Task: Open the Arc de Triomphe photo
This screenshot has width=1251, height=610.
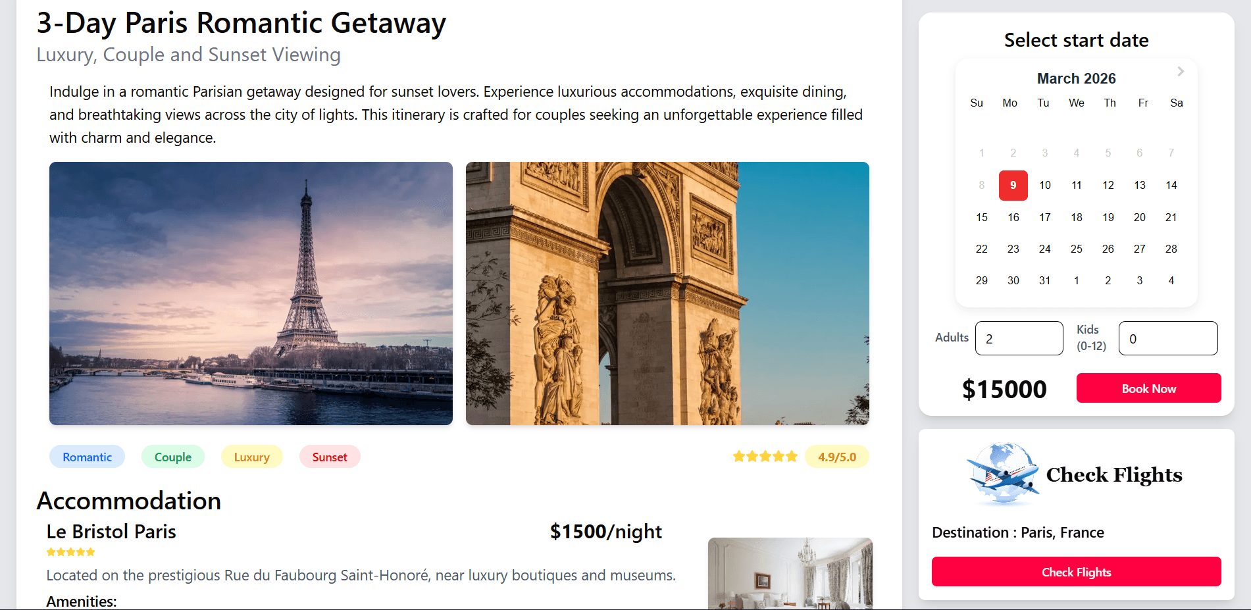Action: click(x=667, y=293)
